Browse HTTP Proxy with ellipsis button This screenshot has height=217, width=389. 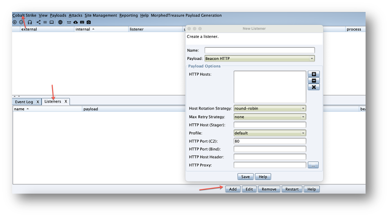tap(313, 165)
